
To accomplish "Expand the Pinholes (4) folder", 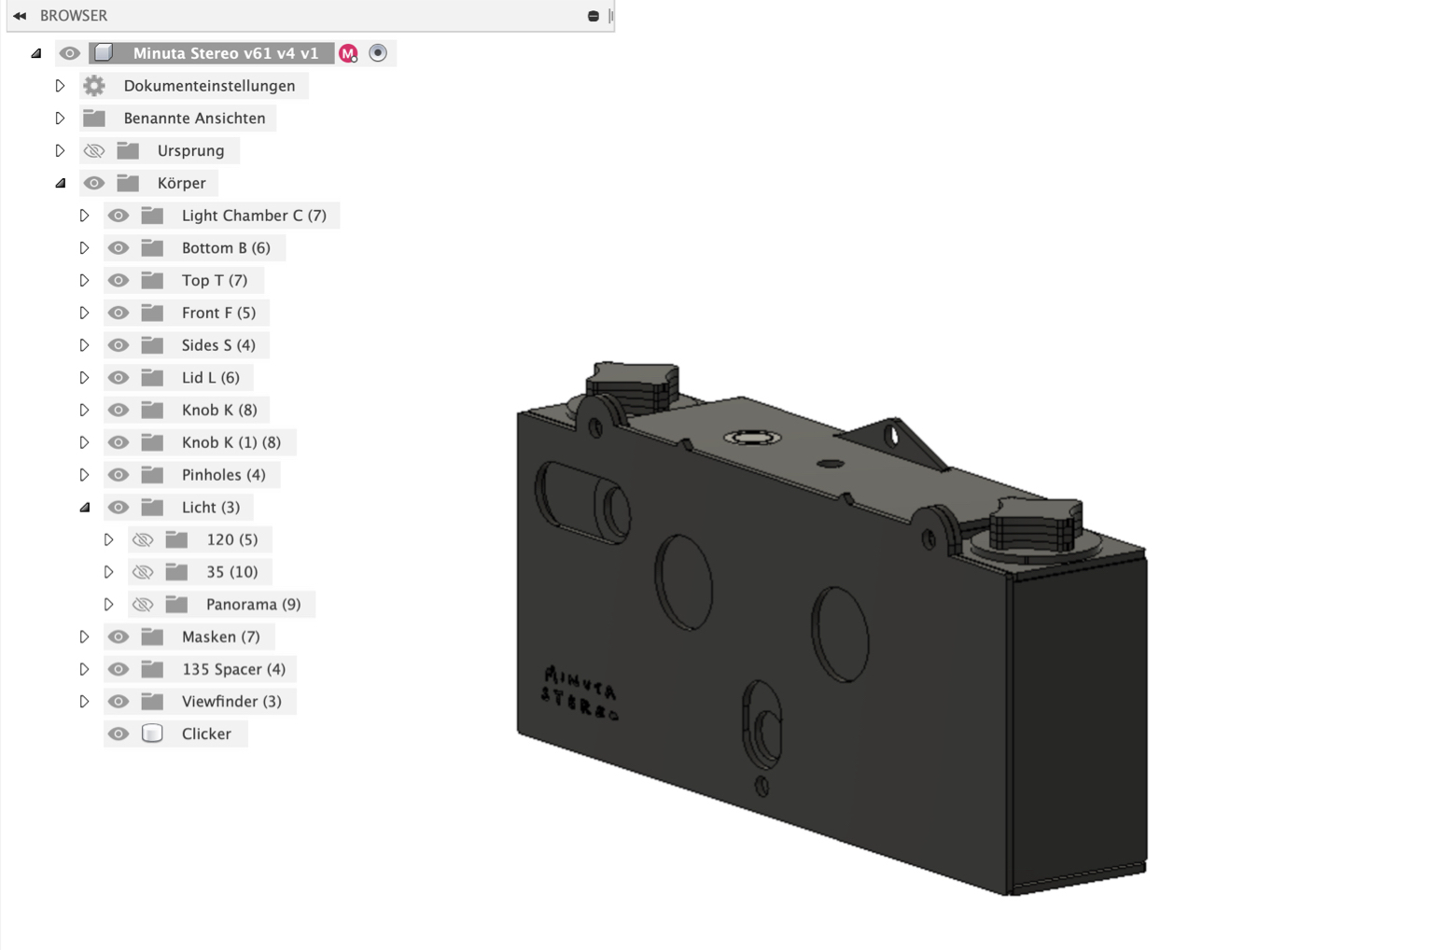I will click(84, 475).
